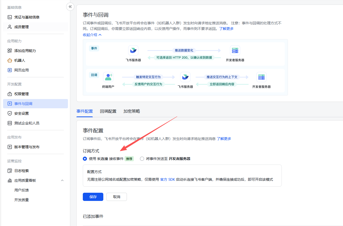The width and height of the screenshot is (343, 226).
Task: Click the 已添加事件 heading
Action: tap(93, 216)
